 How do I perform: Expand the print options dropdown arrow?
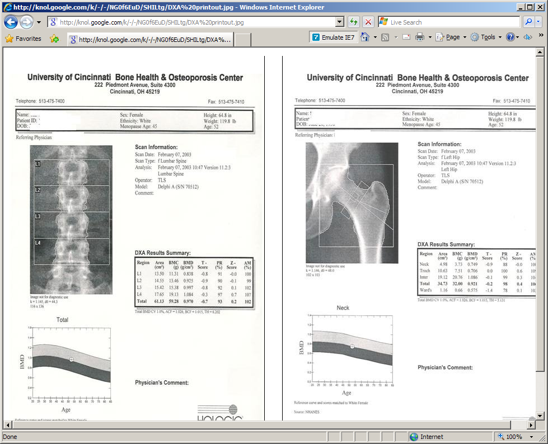pyautogui.click(x=430, y=37)
